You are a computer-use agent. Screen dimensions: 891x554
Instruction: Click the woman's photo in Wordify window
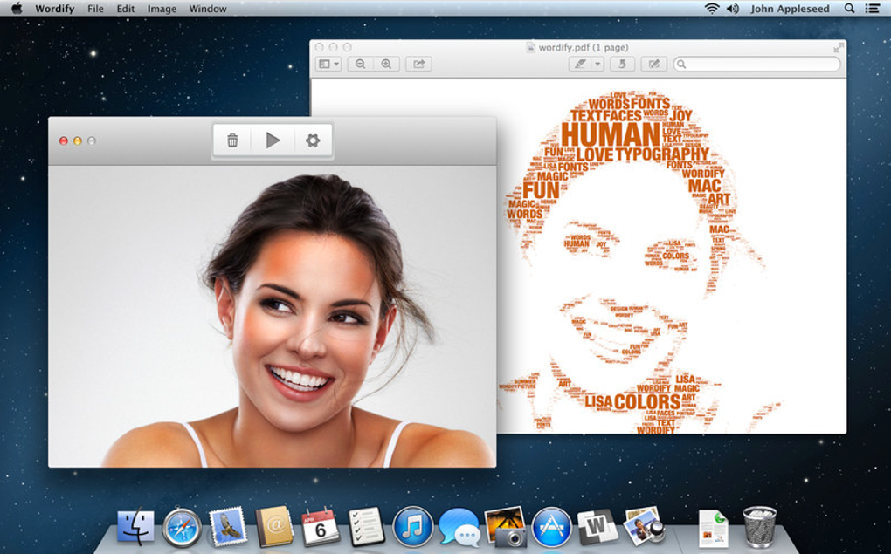pyautogui.click(x=273, y=317)
